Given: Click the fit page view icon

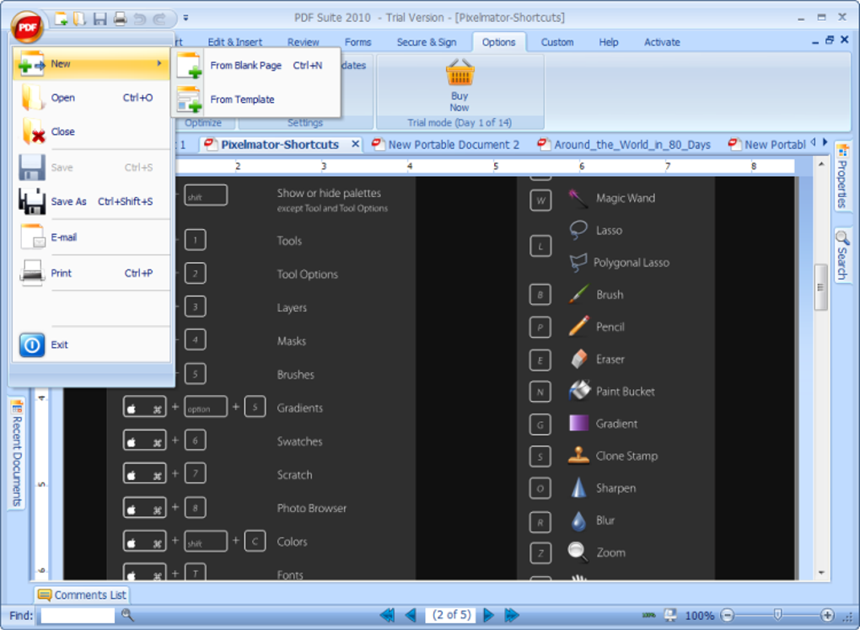Looking at the screenshot, I should 670,615.
